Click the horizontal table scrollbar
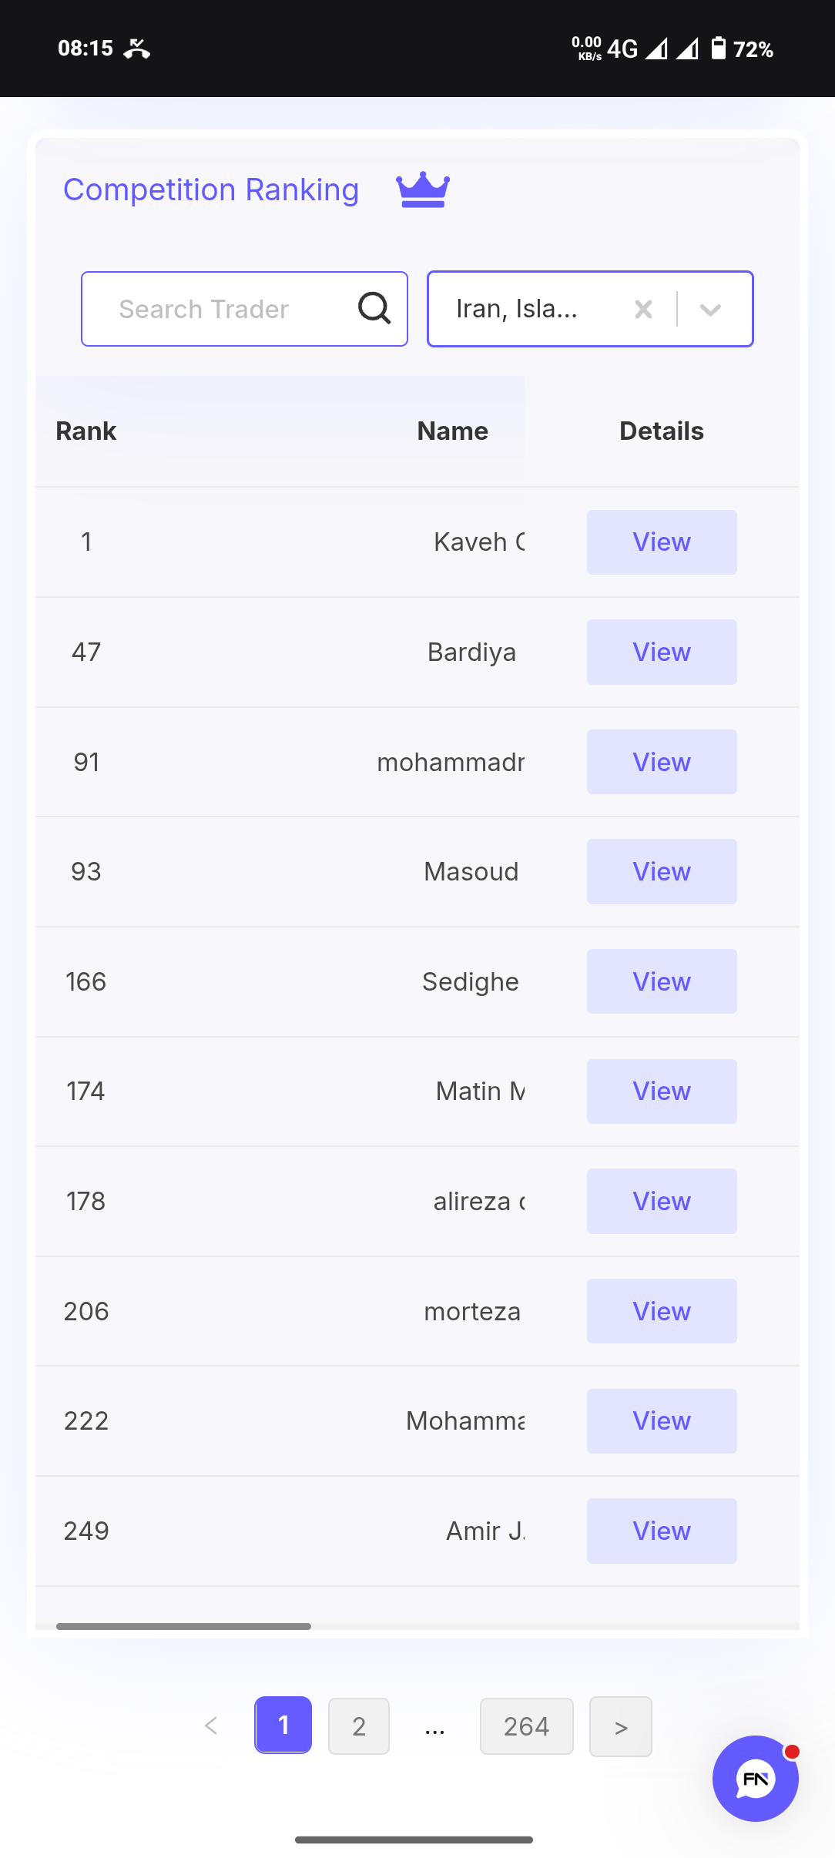 click(x=183, y=1626)
